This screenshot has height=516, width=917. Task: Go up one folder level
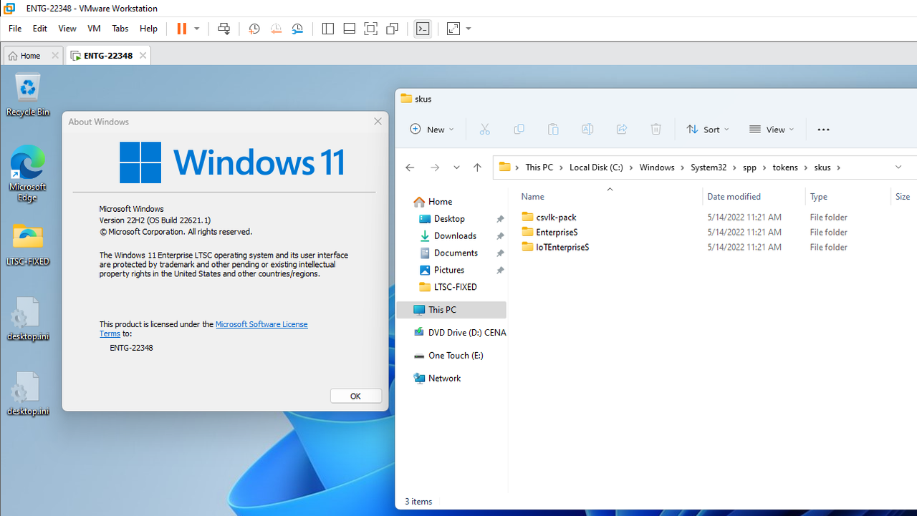[477, 167]
